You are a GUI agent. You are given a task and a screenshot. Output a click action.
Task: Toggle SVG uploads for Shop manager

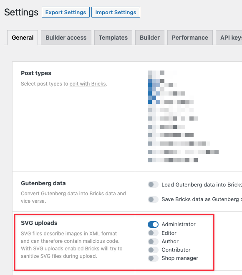[x=153, y=258]
